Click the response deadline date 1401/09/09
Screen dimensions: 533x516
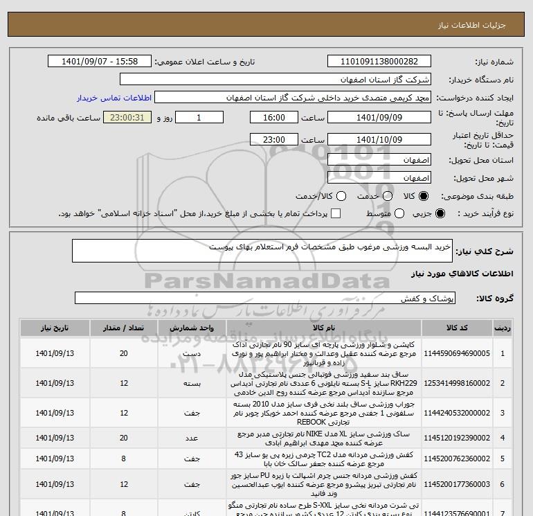pos(379,118)
